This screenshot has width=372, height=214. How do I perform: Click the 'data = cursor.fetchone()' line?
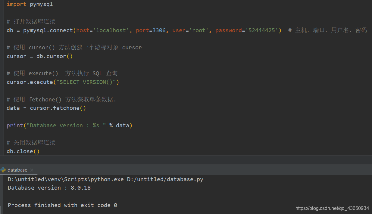tap(46, 108)
